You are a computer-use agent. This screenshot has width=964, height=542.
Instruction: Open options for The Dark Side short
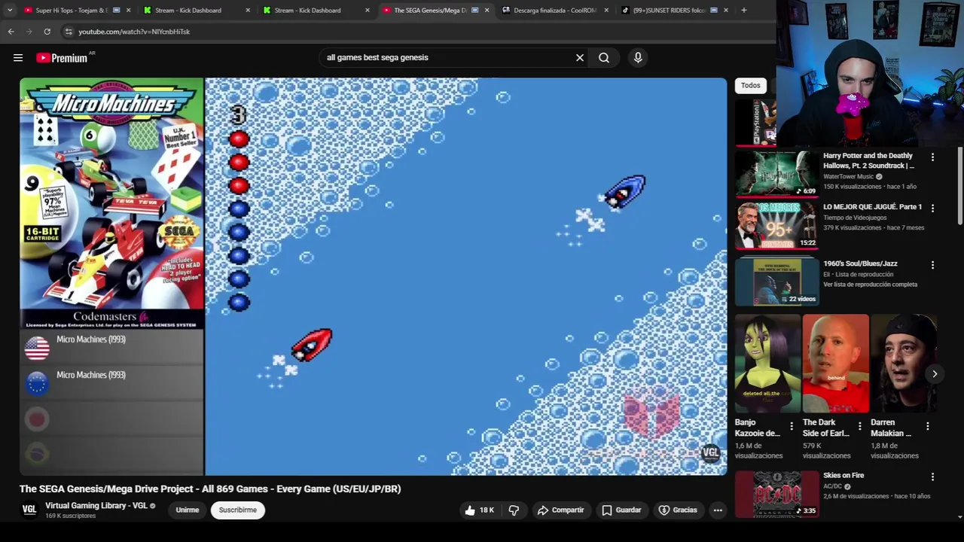tap(859, 426)
